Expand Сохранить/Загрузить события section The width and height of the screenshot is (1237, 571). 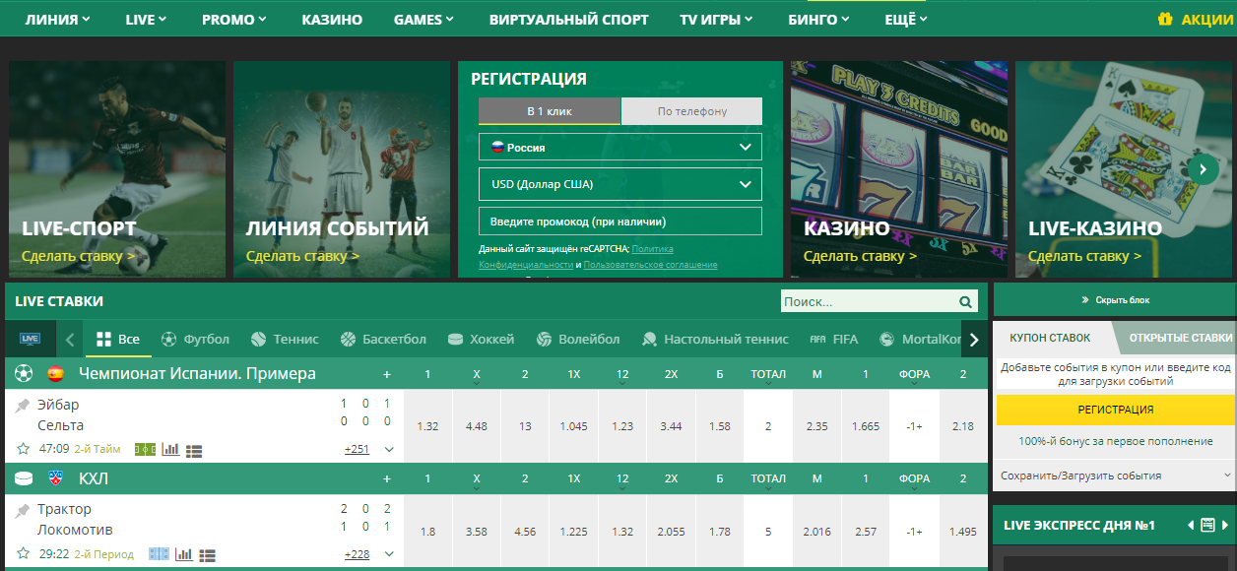(1114, 476)
